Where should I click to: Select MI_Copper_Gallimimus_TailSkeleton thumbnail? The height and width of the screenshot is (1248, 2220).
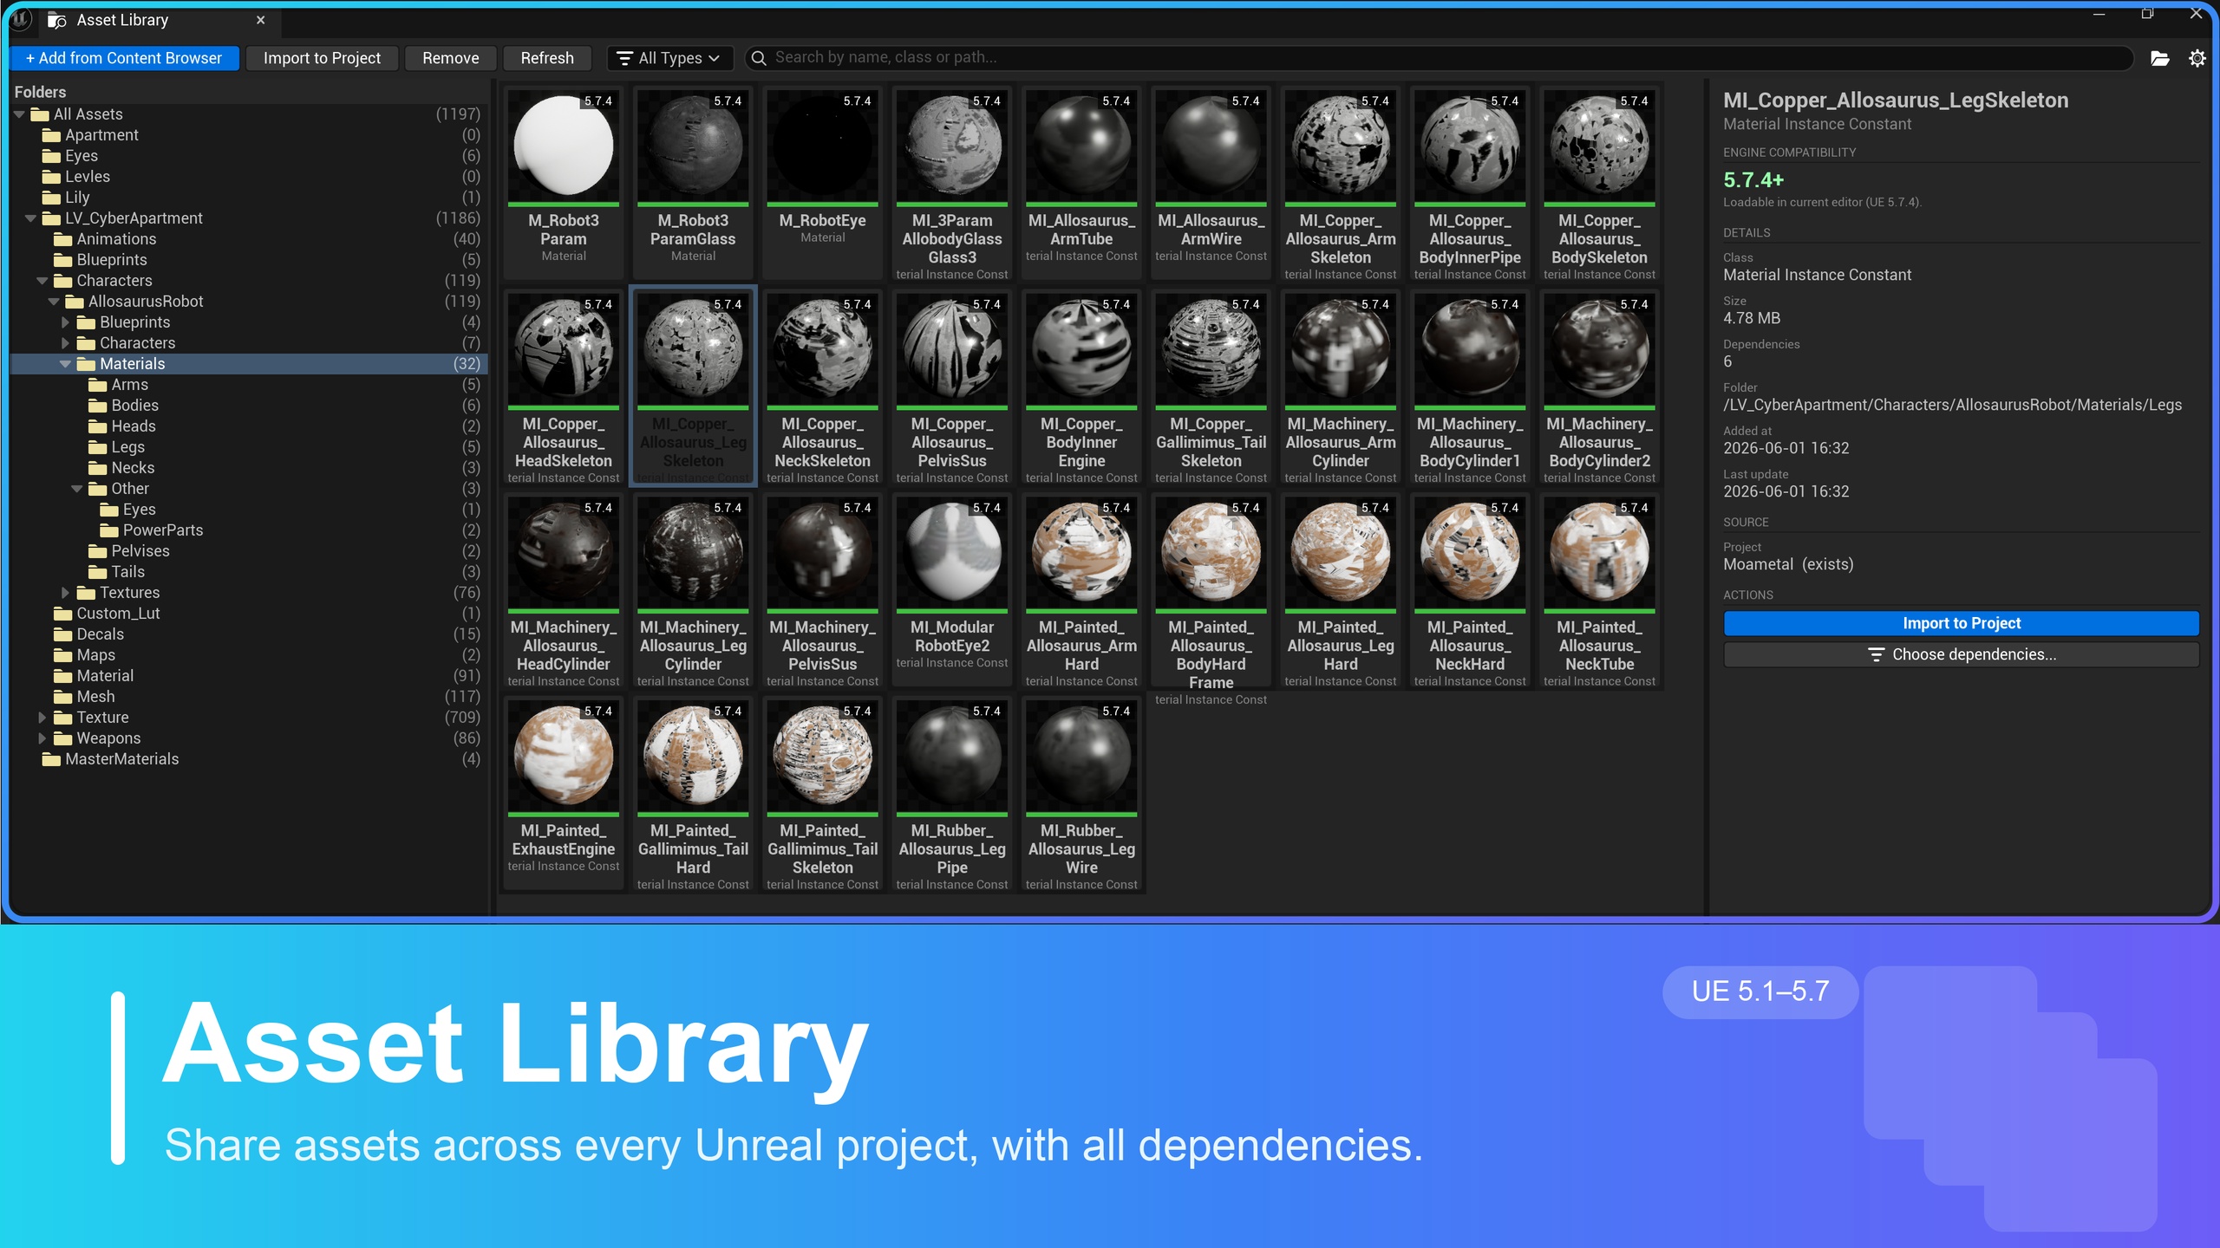coord(1211,349)
